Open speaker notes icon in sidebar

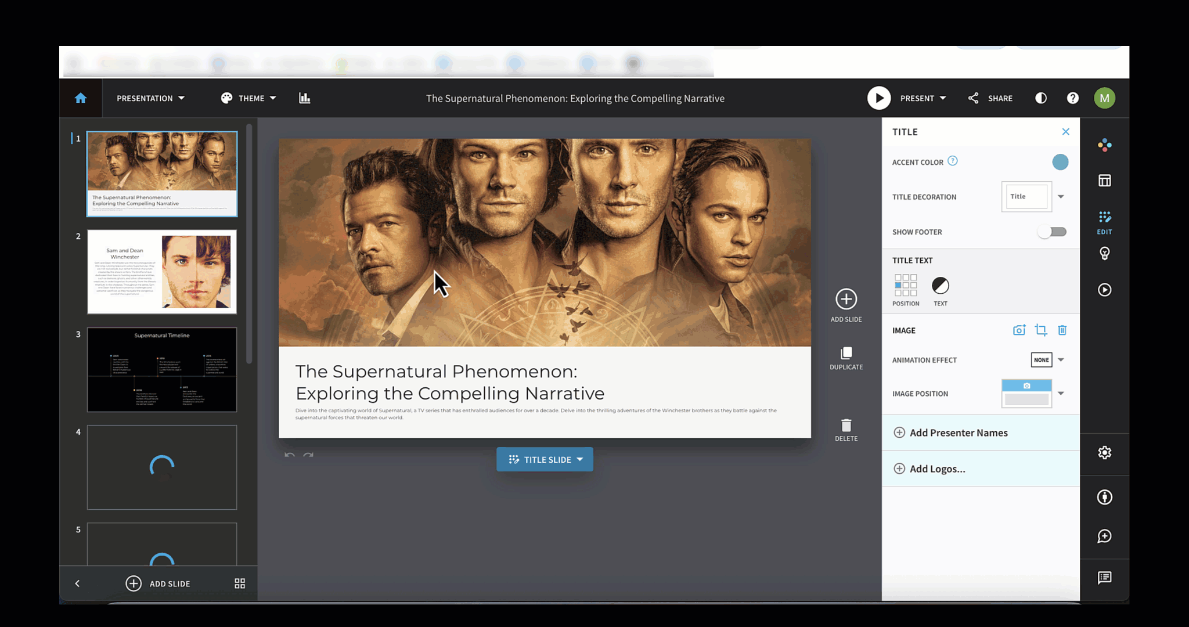pyautogui.click(x=1105, y=578)
